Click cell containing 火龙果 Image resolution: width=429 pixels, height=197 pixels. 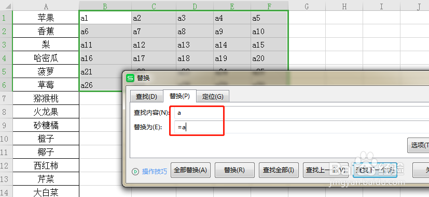(46, 112)
